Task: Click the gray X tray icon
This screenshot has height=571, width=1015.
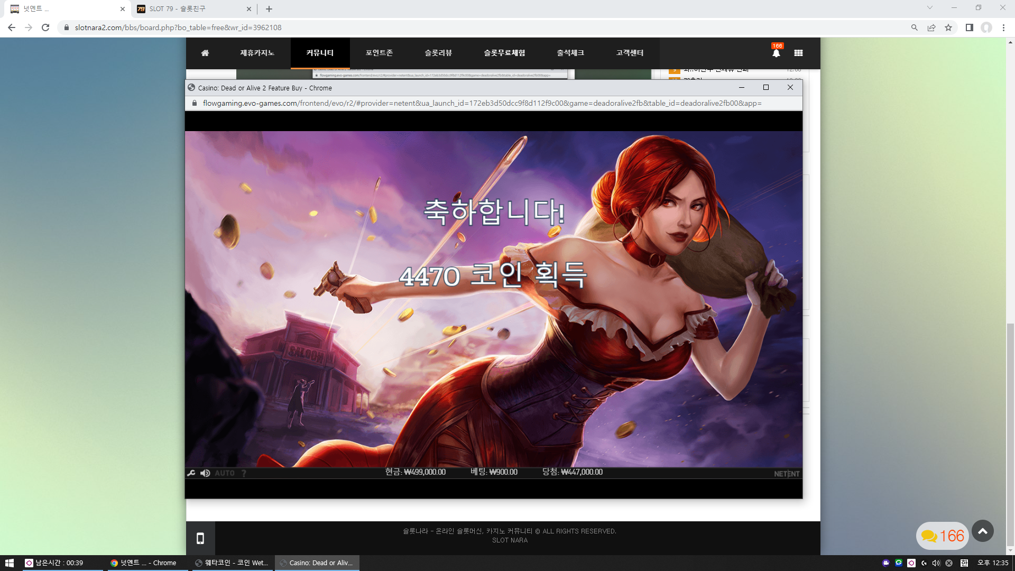Action: pos(949,563)
